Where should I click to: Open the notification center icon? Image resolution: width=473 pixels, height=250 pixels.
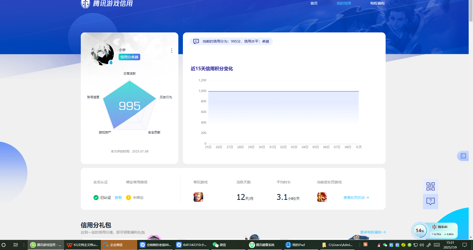[465, 245]
